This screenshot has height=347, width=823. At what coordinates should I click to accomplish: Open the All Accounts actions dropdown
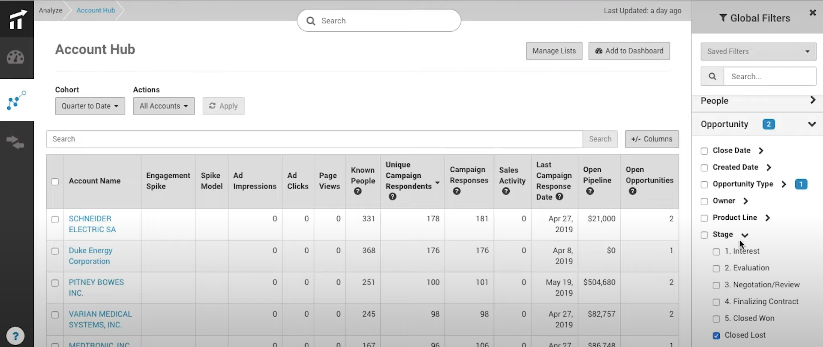tap(164, 106)
